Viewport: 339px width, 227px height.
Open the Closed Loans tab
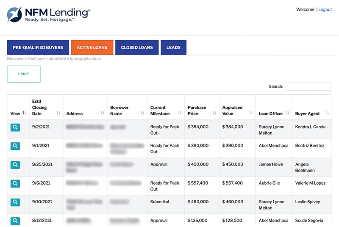pos(137,47)
